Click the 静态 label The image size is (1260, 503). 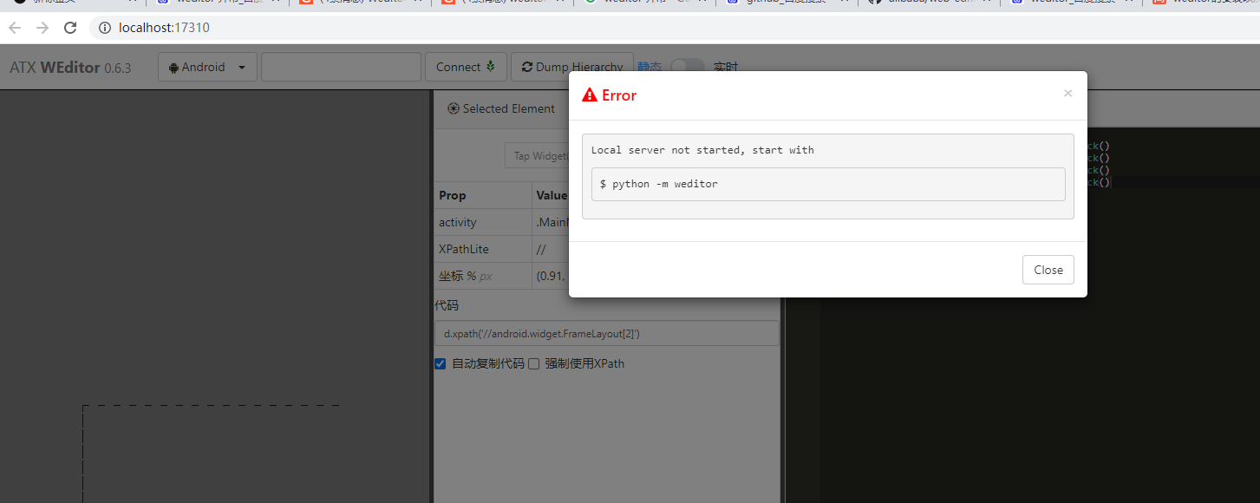650,67
